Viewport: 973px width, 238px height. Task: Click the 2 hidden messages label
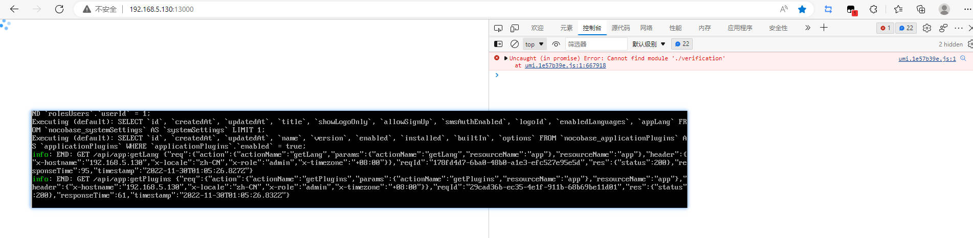(x=950, y=44)
